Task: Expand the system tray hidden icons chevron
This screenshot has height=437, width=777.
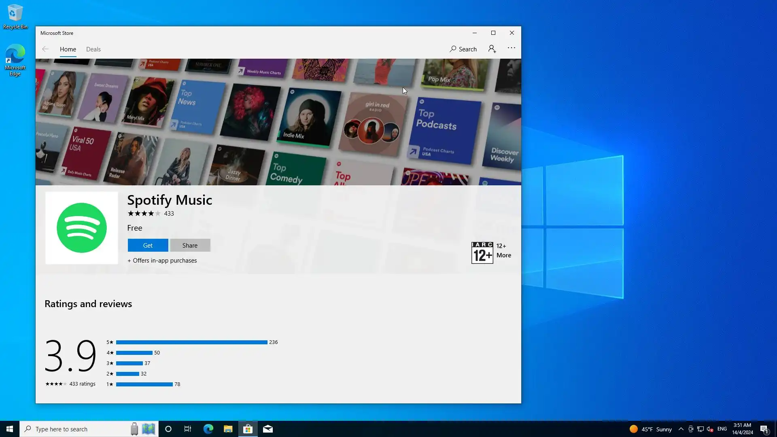Action: point(681,429)
